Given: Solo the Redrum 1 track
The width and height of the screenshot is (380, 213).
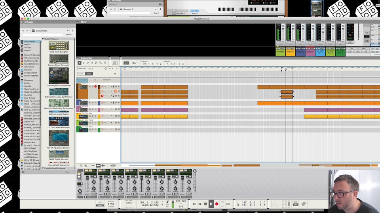Looking at the screenshot, I should coord(92,86).
